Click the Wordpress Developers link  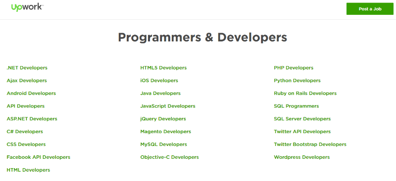click(x=302, y=157)
